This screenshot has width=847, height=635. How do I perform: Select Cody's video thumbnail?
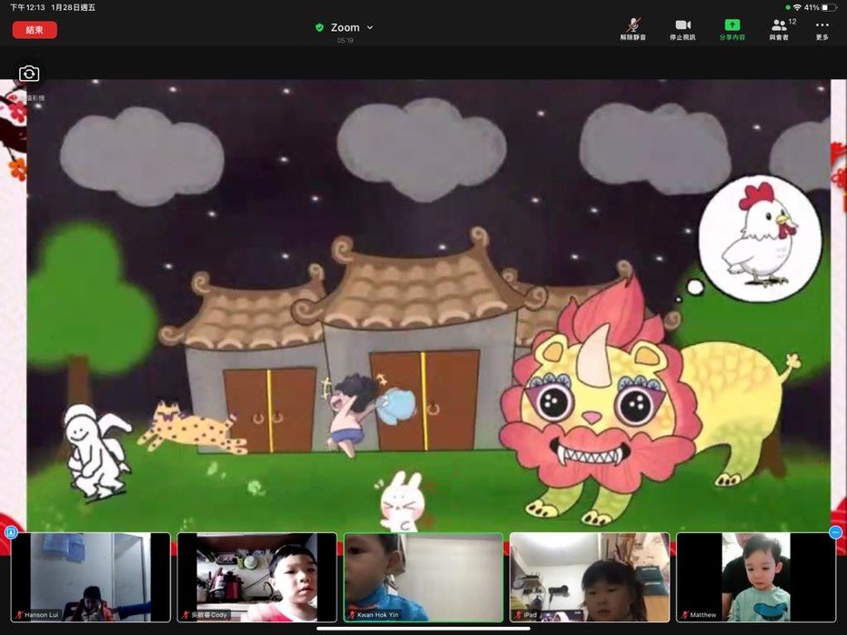257,577
